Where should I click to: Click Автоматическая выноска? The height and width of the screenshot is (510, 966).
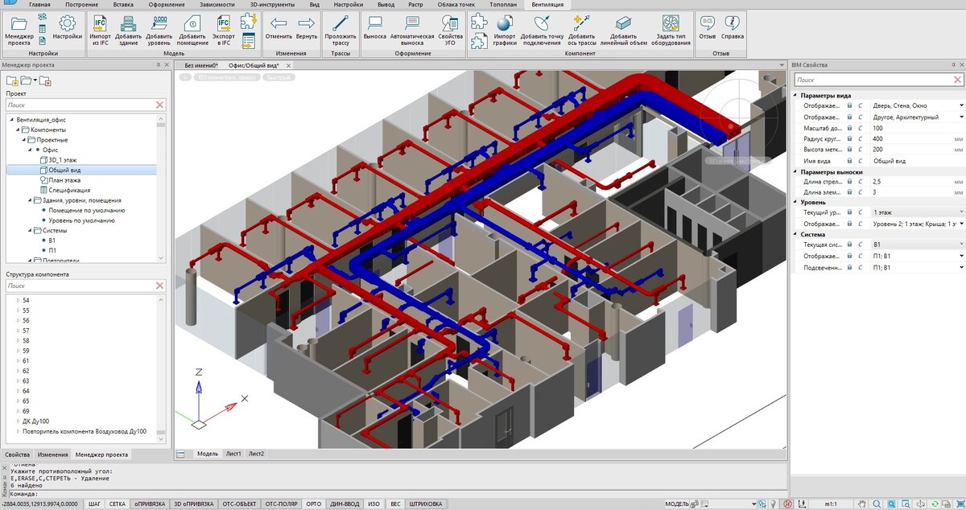pyautogui.click(x=412, y=30)
